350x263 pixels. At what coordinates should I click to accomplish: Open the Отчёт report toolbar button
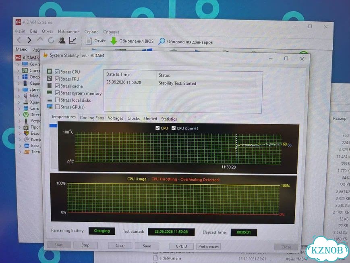(x=95, y=41)
